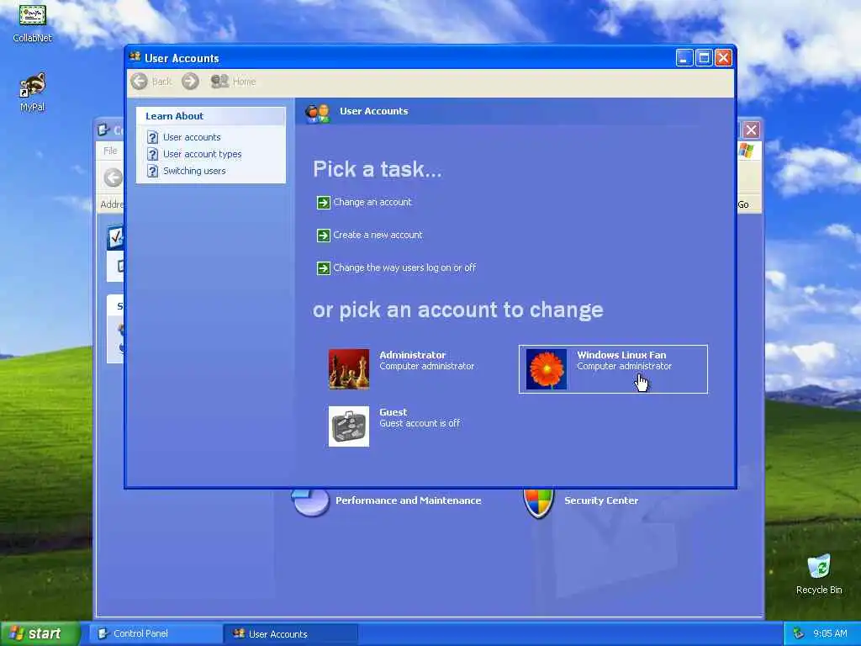Click green arrow next to 'Change the way users log on'
This screenshot has height=646, width=861.
(324, 268)
